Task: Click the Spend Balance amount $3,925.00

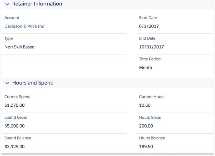Action: click(x=14, y=147)
